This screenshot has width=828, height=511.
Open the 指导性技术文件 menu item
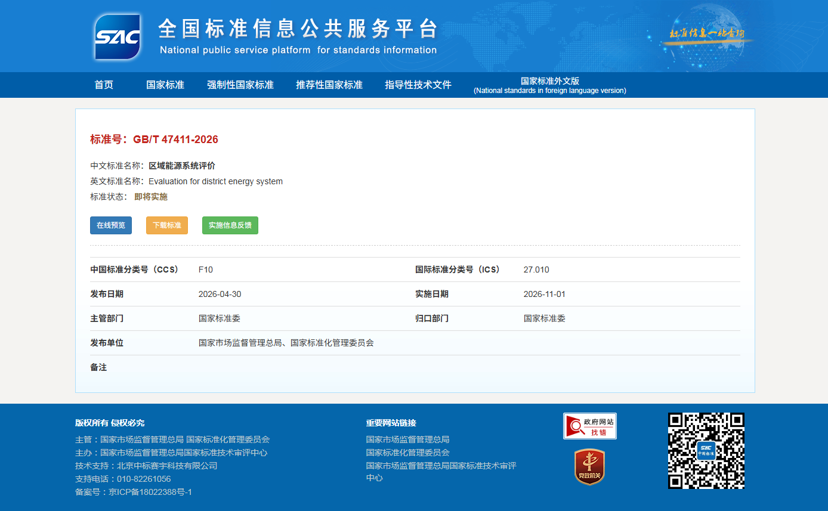(418, 85)
